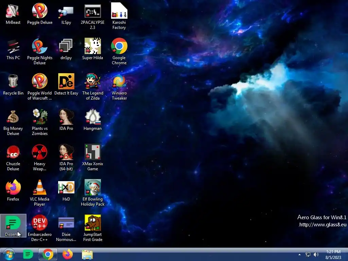Select the Karoshi Factory file icon
348x261 pixels.
[119, 16]
